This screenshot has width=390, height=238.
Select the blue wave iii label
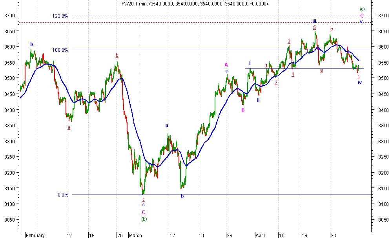click(x=314, y=21)
